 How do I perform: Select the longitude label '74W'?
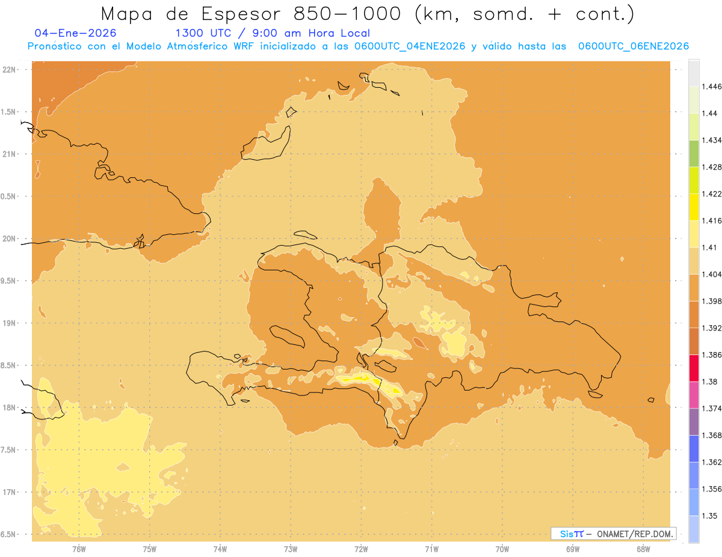tap(220, 549)
